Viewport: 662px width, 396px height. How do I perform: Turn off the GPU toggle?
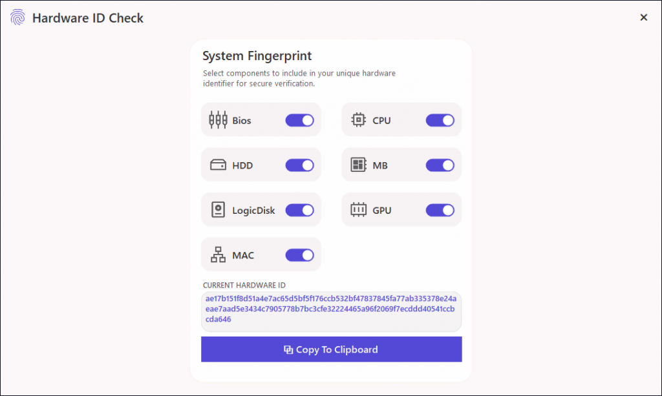point(440,209)
